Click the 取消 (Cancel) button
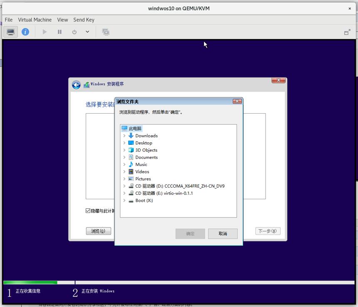Viewport: 358px width, 307px height. tap(223, 233)
